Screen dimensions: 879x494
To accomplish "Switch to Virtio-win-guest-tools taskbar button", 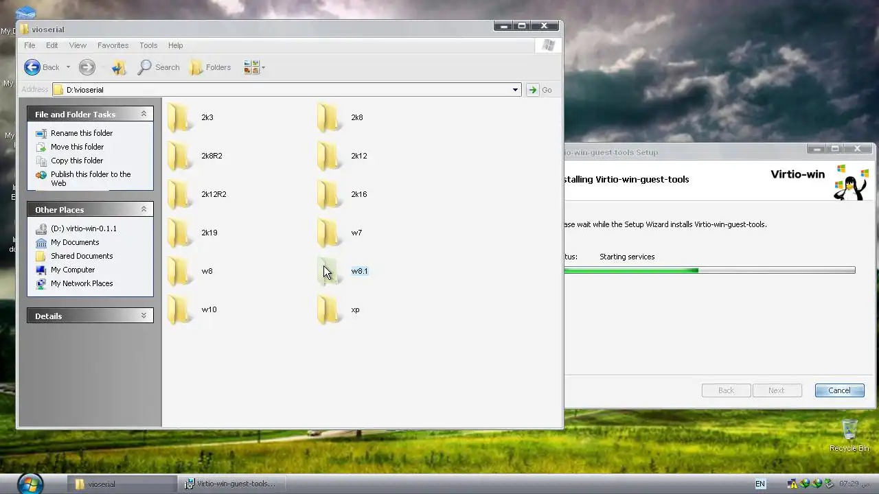I will [233, 484].
